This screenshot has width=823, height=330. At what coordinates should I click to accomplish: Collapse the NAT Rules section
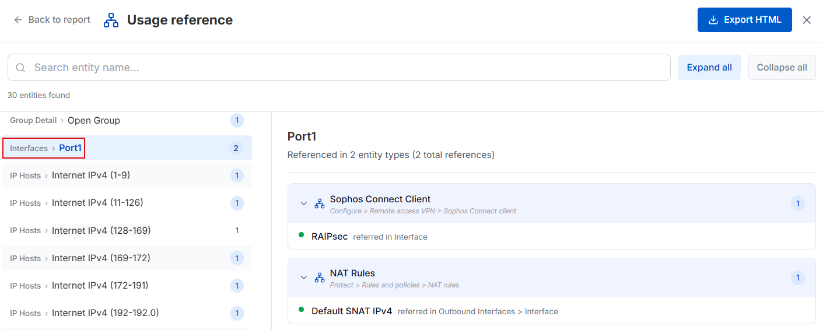(x=304, y=278)
